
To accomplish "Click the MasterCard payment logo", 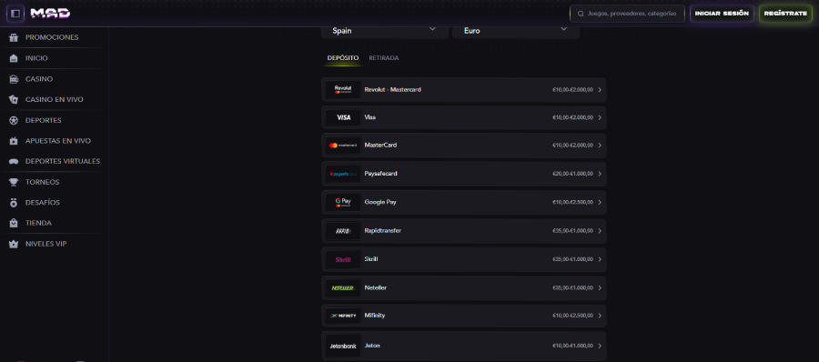I will tap(343, 146).
